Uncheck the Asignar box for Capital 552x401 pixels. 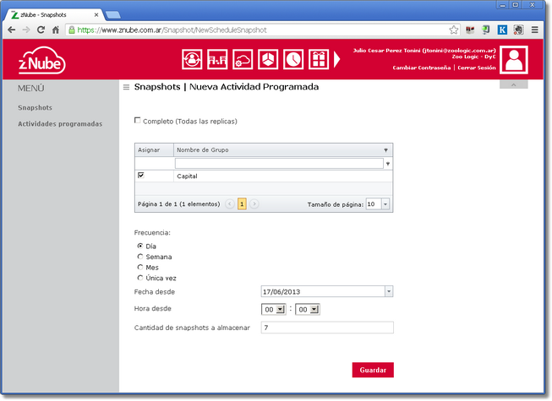(141, 176)
